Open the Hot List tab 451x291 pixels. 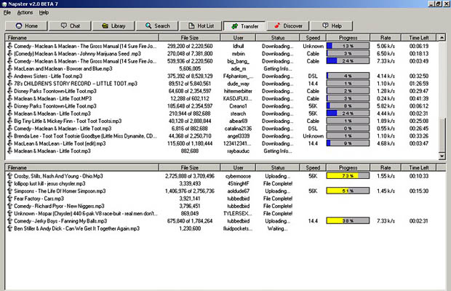point(201,26)
